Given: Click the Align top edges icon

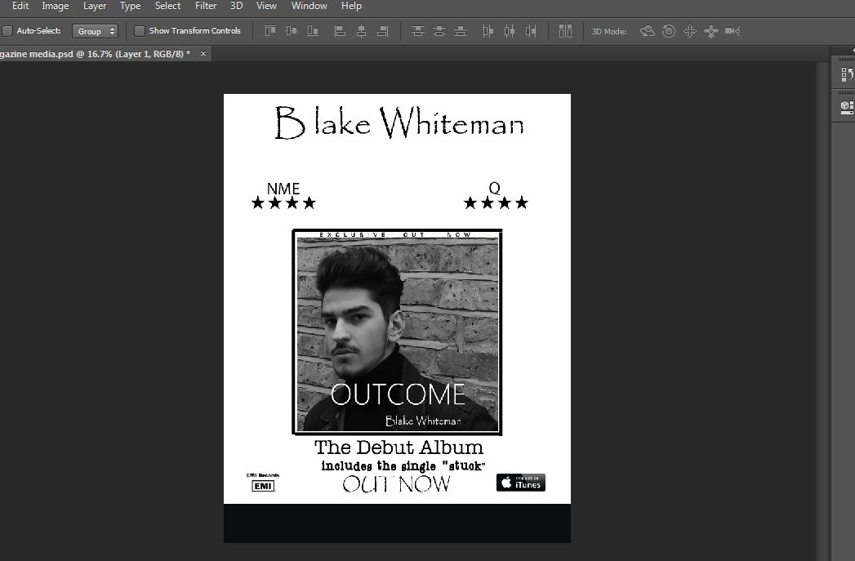Looking at the screenshot, I should (270, 31).
